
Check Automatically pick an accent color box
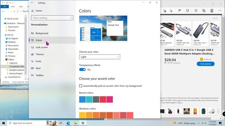pyautogui.click(x=81, y=86)
